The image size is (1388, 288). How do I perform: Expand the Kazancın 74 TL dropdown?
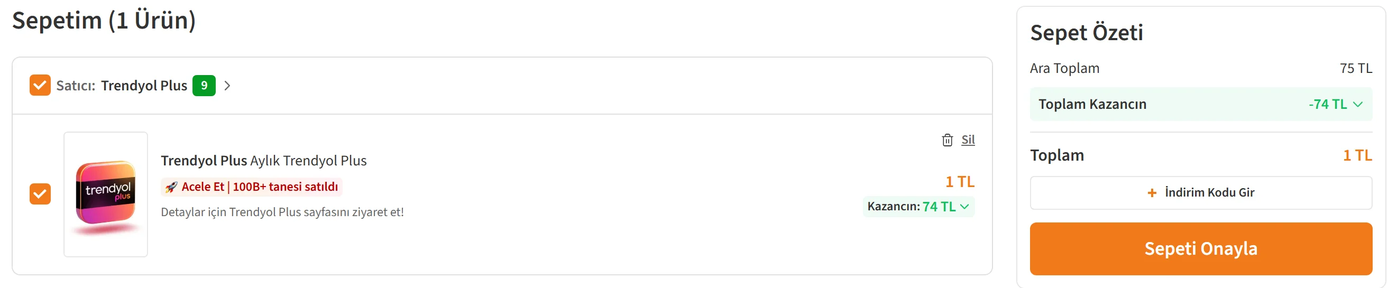[x=964, y=207]
